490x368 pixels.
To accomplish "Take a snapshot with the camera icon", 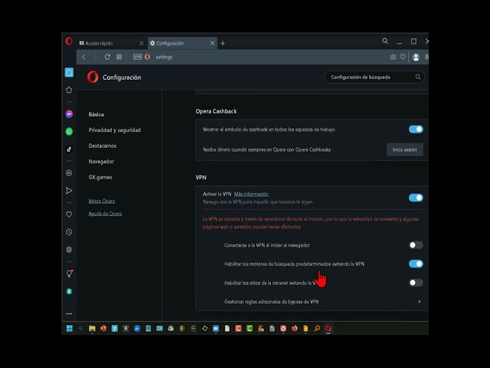I will [393, 57].
